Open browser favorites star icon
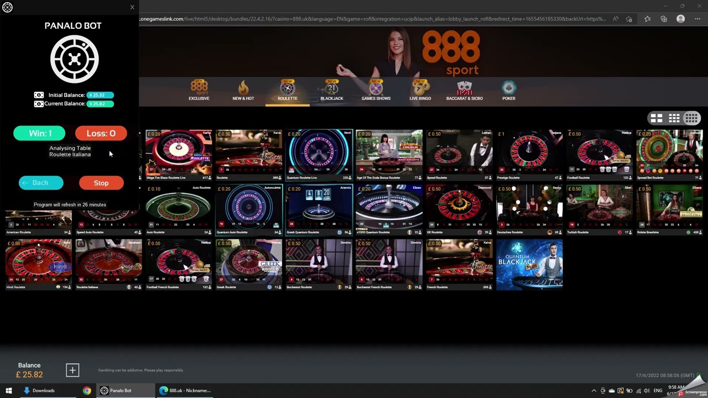 647,19
